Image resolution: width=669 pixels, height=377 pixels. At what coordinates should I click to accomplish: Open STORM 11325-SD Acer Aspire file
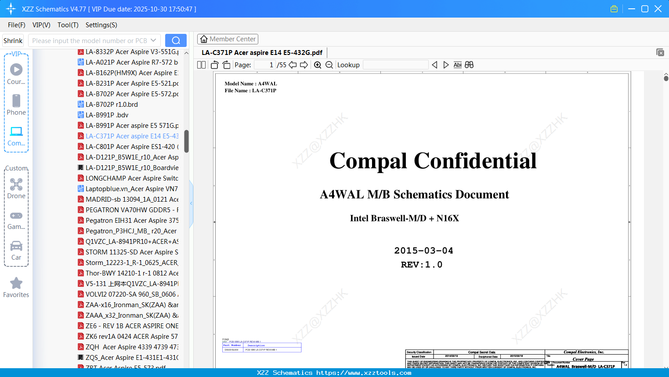tap(128, 252)
